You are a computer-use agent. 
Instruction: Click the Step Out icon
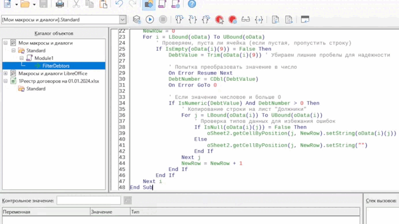(206, 20)
